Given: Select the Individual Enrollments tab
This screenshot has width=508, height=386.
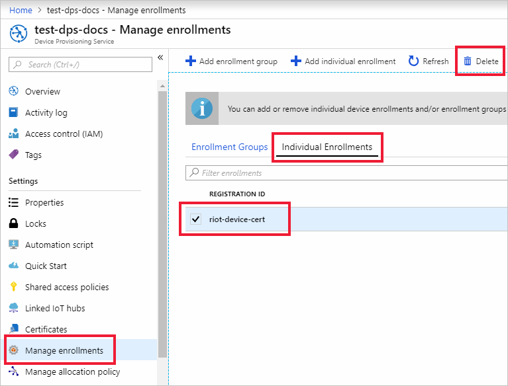Looking at the screenshot, I should click(x=327, y=147).
